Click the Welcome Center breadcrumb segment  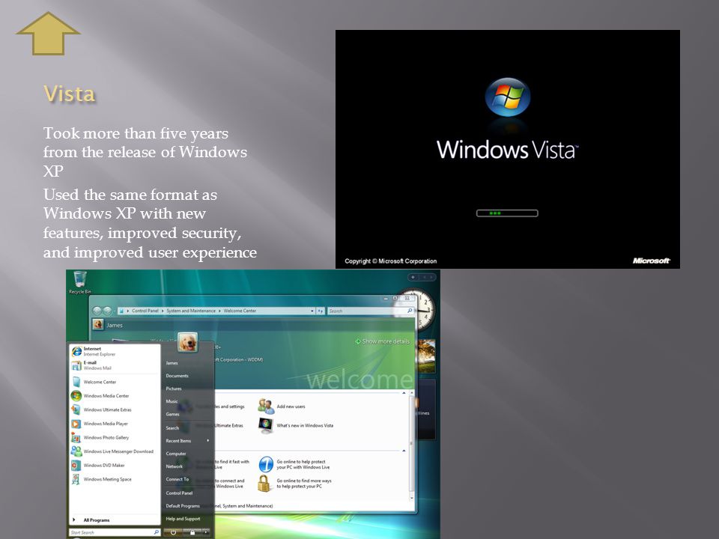coord(240,311)
